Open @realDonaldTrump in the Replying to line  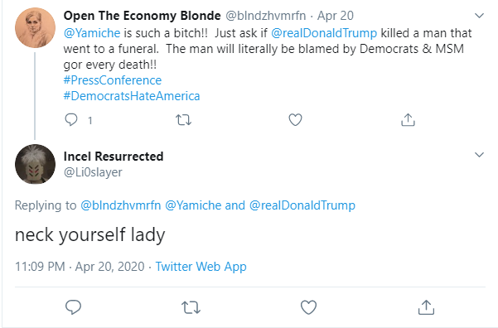point(302,205)
